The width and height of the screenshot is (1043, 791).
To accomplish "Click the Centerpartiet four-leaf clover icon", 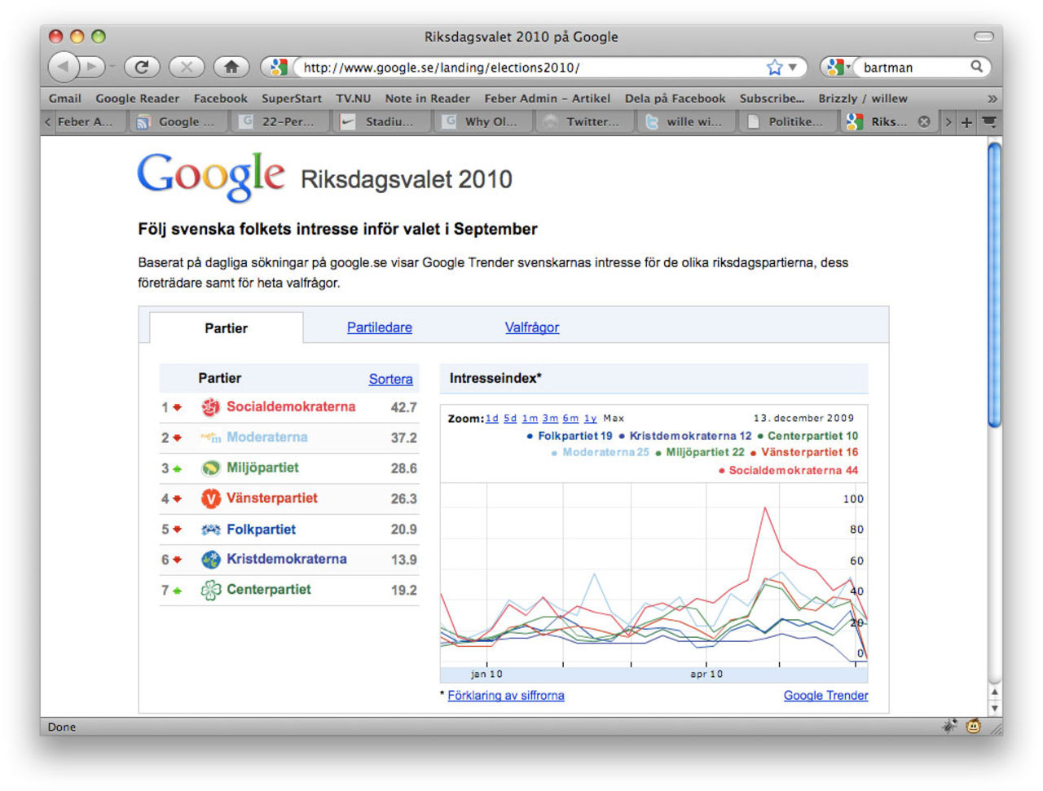I will click(x=210, y=590).
